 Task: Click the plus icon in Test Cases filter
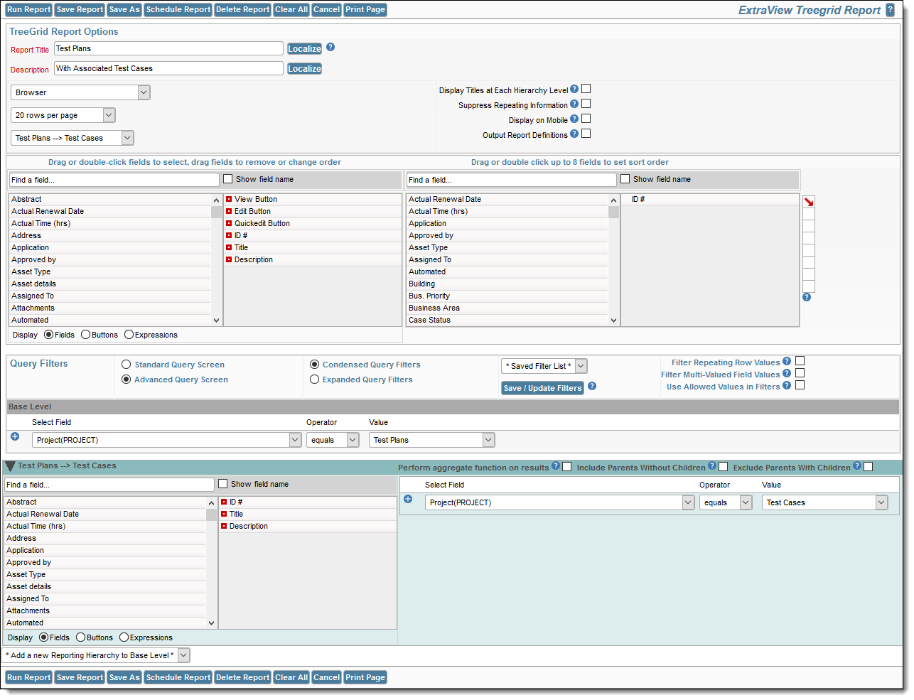(408, 499)
